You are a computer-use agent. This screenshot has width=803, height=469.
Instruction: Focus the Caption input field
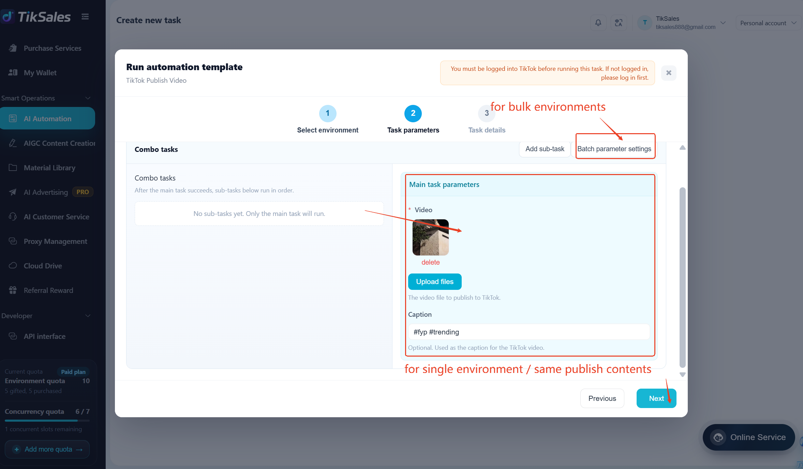[x=529, y=332]
